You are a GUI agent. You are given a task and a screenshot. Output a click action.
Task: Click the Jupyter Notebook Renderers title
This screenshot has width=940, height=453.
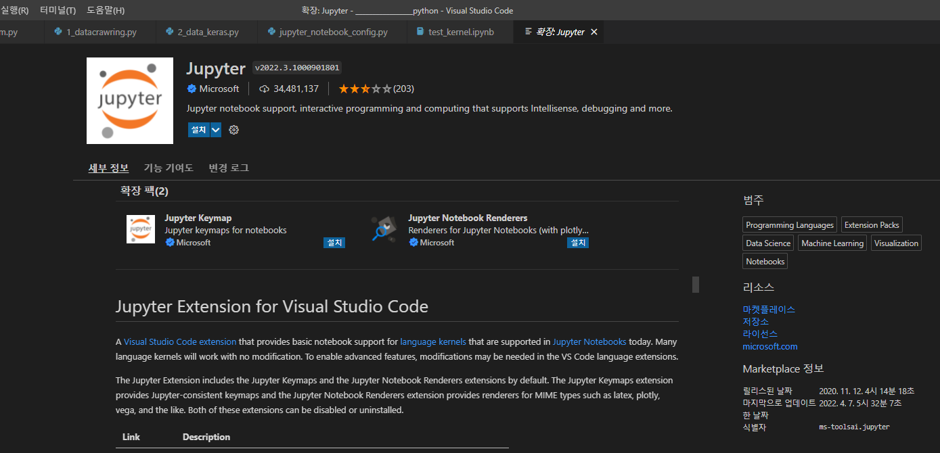pyautogui.click(x=468, y=218)
